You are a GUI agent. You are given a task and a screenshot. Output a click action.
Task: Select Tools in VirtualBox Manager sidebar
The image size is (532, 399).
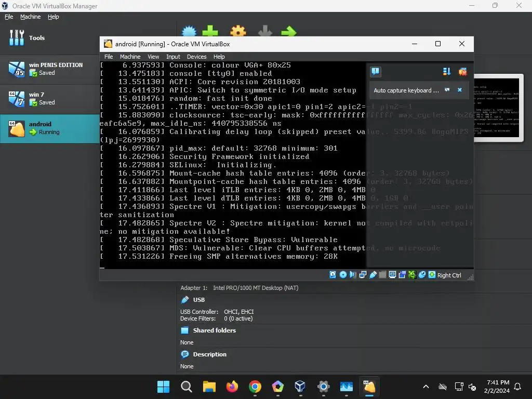(x=50, y=37)
